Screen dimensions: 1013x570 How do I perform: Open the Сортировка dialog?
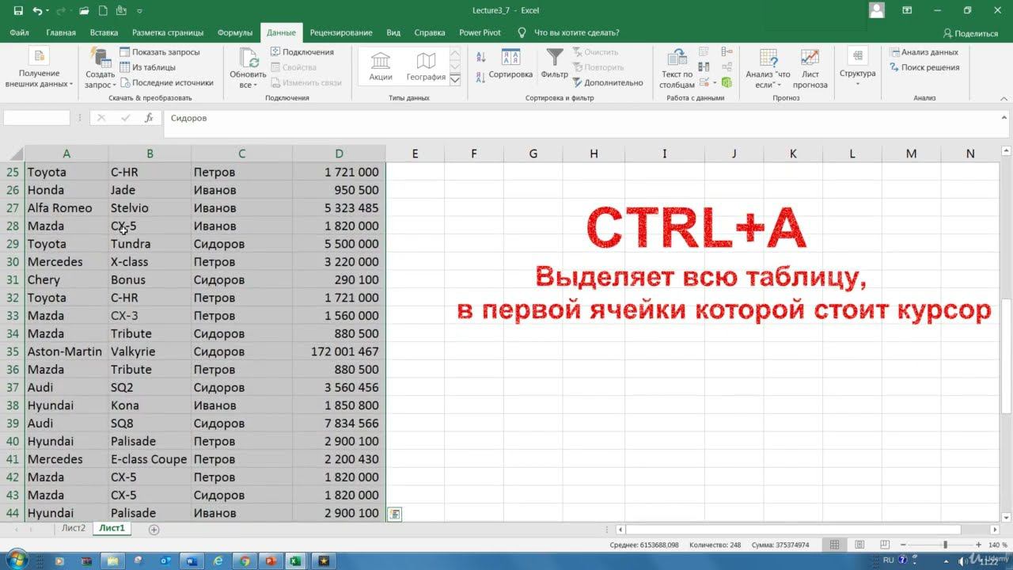point(510,65)
